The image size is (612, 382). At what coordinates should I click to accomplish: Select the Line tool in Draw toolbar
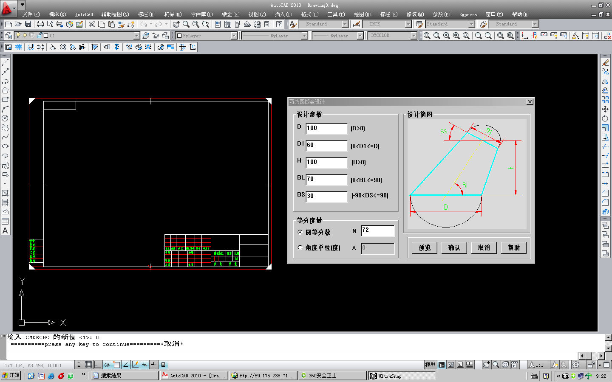5,62
